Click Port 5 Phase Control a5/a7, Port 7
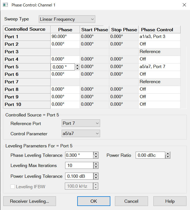The image size is (190, 210). pyautogui.click(x=159, y=67)
